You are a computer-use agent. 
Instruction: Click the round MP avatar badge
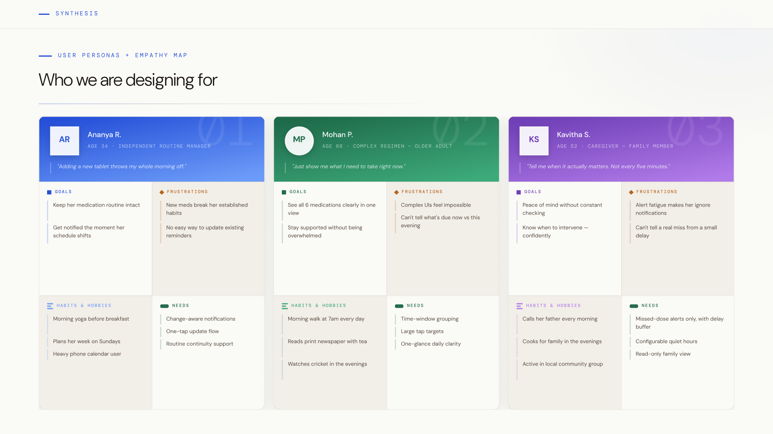(299, 141)
